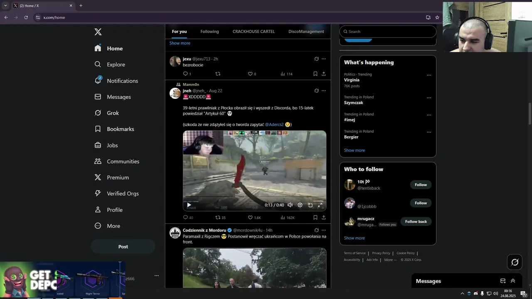Viewport: 532px width, 299px height.
Task: Open the Virginia trending topic
Action: tap(352, 80)
